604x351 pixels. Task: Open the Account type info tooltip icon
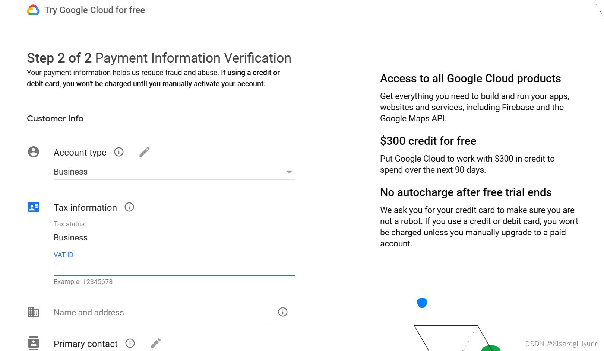(119, 152)
